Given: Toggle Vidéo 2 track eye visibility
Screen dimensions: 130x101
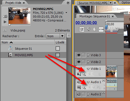Looking at the screenshot, I should coord(79,62).
